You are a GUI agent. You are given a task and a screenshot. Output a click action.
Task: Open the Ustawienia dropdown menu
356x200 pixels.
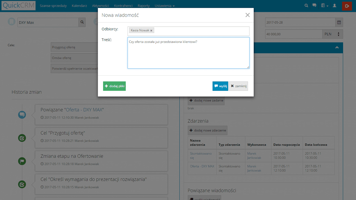[x=164, y=6]
